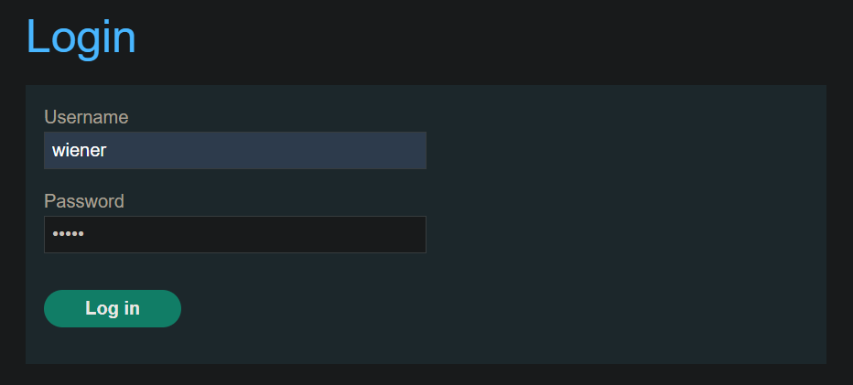Viewport: 853px width, 385px height.
Task: Click the five masked password dots
Action: [68, 234]
